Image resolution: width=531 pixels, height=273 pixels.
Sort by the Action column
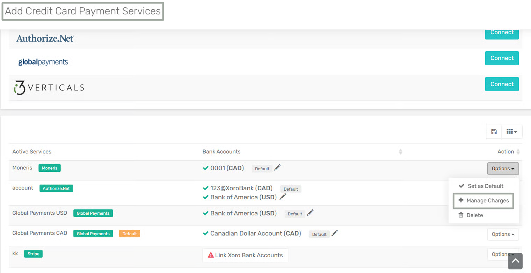[518, 152]
